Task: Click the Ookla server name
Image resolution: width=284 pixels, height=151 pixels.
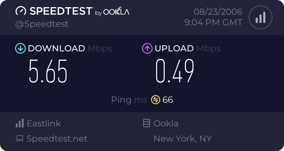Action: coord(166,123)
